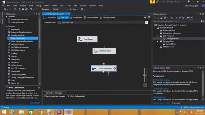
Task: Select the Sort transformation
Action: (x=13, y=80)
